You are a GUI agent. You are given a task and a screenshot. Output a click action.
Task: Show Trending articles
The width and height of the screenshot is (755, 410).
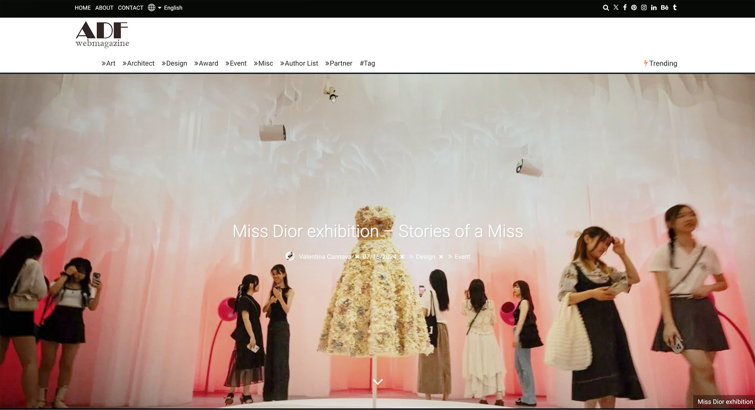660,63
